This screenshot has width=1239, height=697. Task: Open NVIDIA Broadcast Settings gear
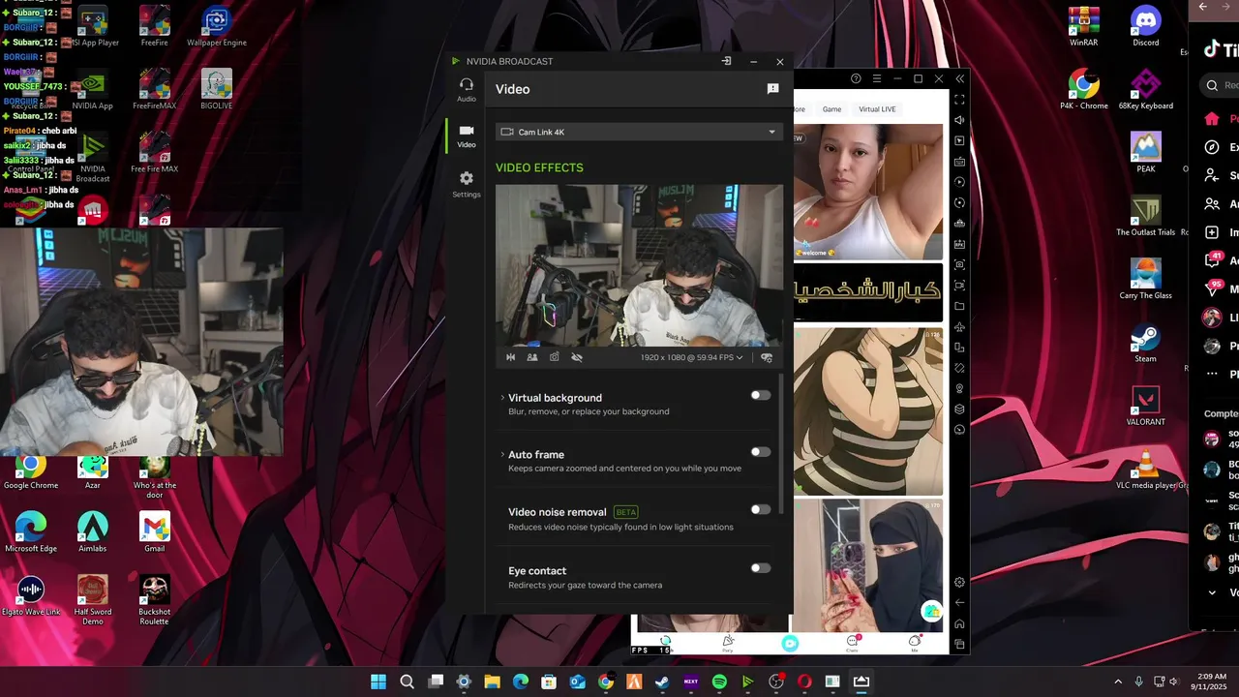point(467,184)
